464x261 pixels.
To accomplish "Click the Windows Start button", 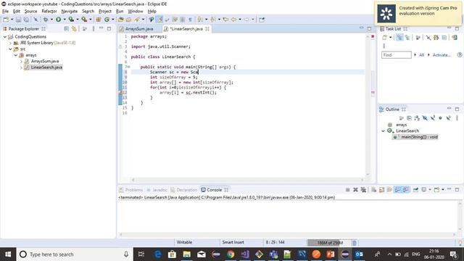I will pos(8,254).
